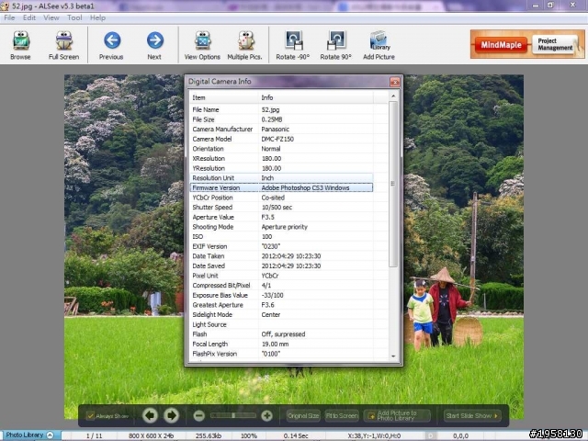
Task: Open the Help menu
Action: pos(97,17)
